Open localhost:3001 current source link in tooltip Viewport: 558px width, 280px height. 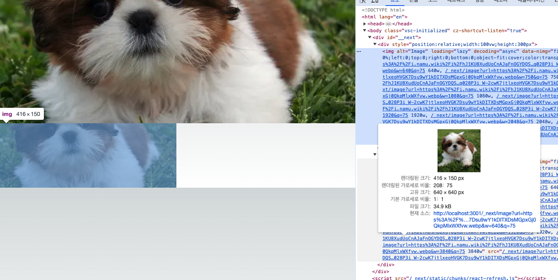(485, 219)
